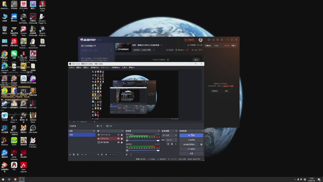Open the File menu in OBS
The image size is (323, 182).
click(72, 68)
